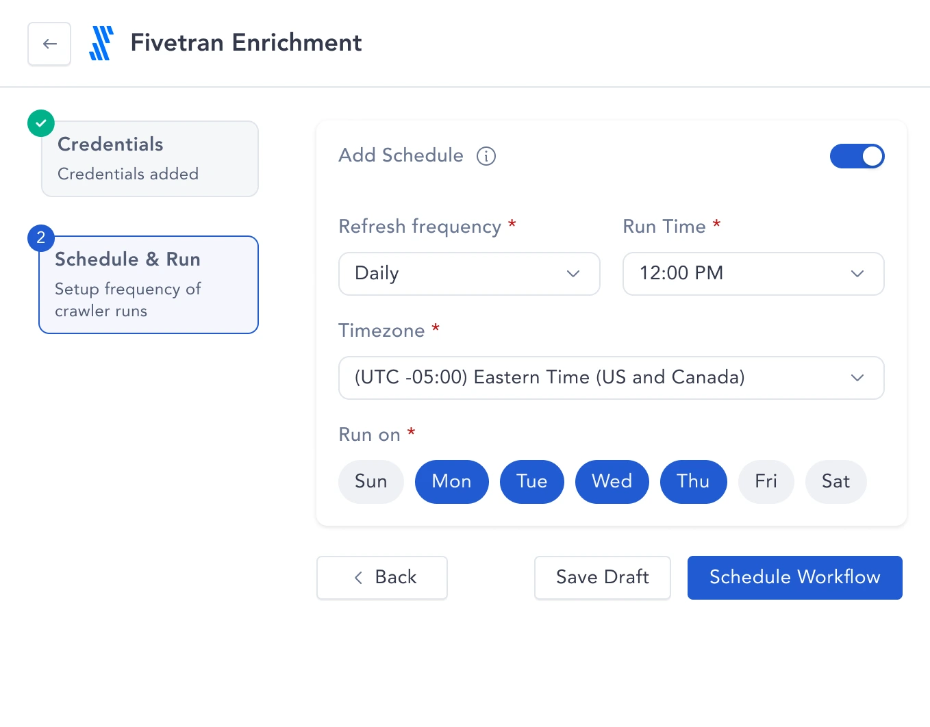Image resolution: width=930 pixels, height=727 pixels.
Task: Open the Run Time dropdown
Action: point(753,274)
